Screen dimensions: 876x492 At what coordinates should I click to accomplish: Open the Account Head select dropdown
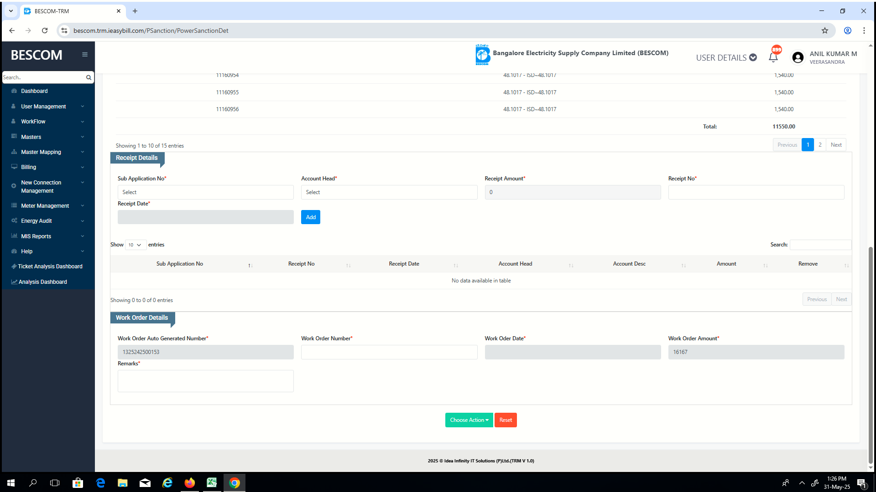coord(389,192)
